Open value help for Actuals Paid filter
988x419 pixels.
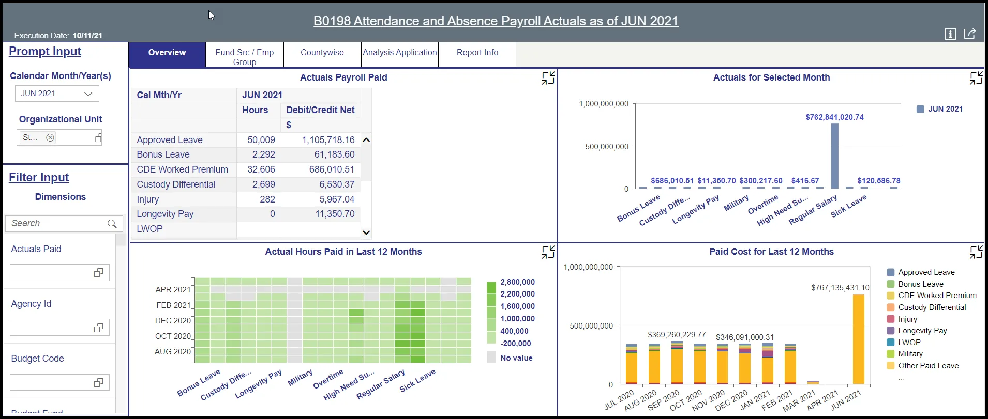pos(98,273)
